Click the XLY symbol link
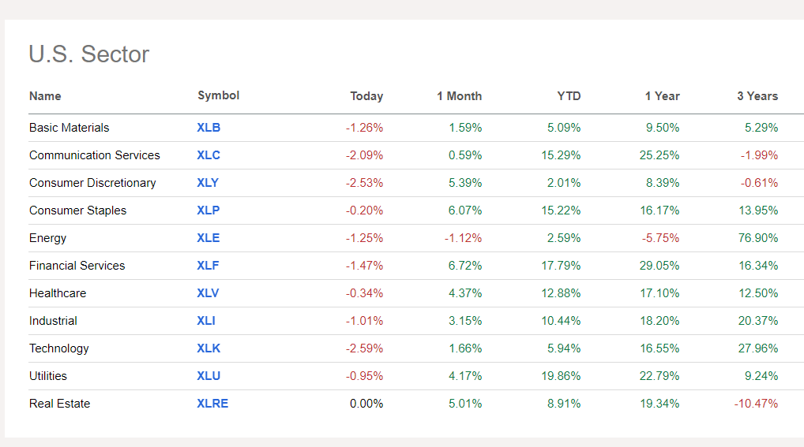Screen dimensions: 804x447 point(208,183)
